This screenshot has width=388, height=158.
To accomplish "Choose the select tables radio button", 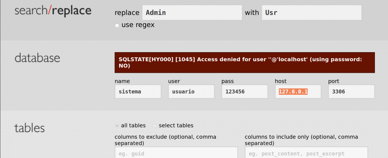I will tap(155, 126).
